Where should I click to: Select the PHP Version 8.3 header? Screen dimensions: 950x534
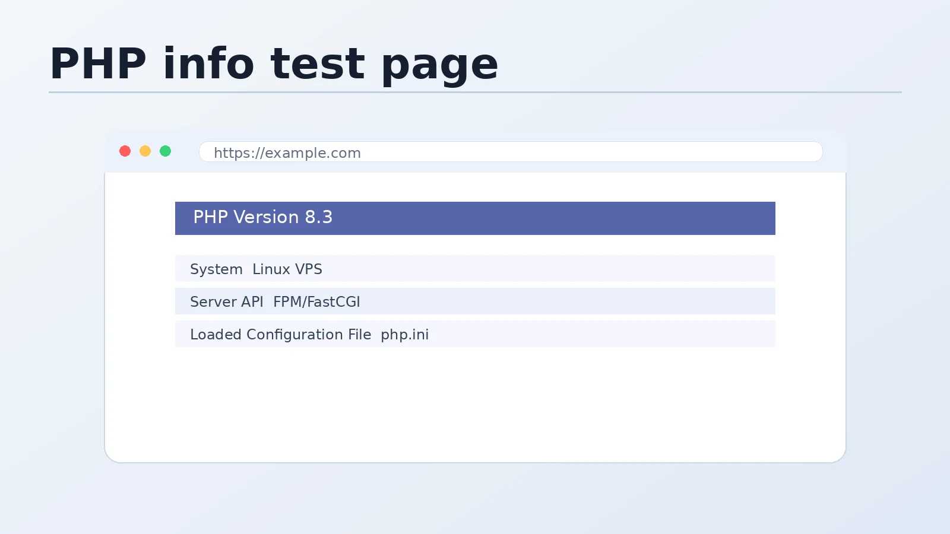pyautogui.click(x=475, y=218)
